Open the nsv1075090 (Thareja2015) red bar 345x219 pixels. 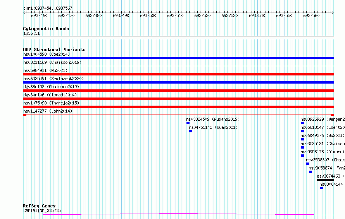(x=178, y=107)
